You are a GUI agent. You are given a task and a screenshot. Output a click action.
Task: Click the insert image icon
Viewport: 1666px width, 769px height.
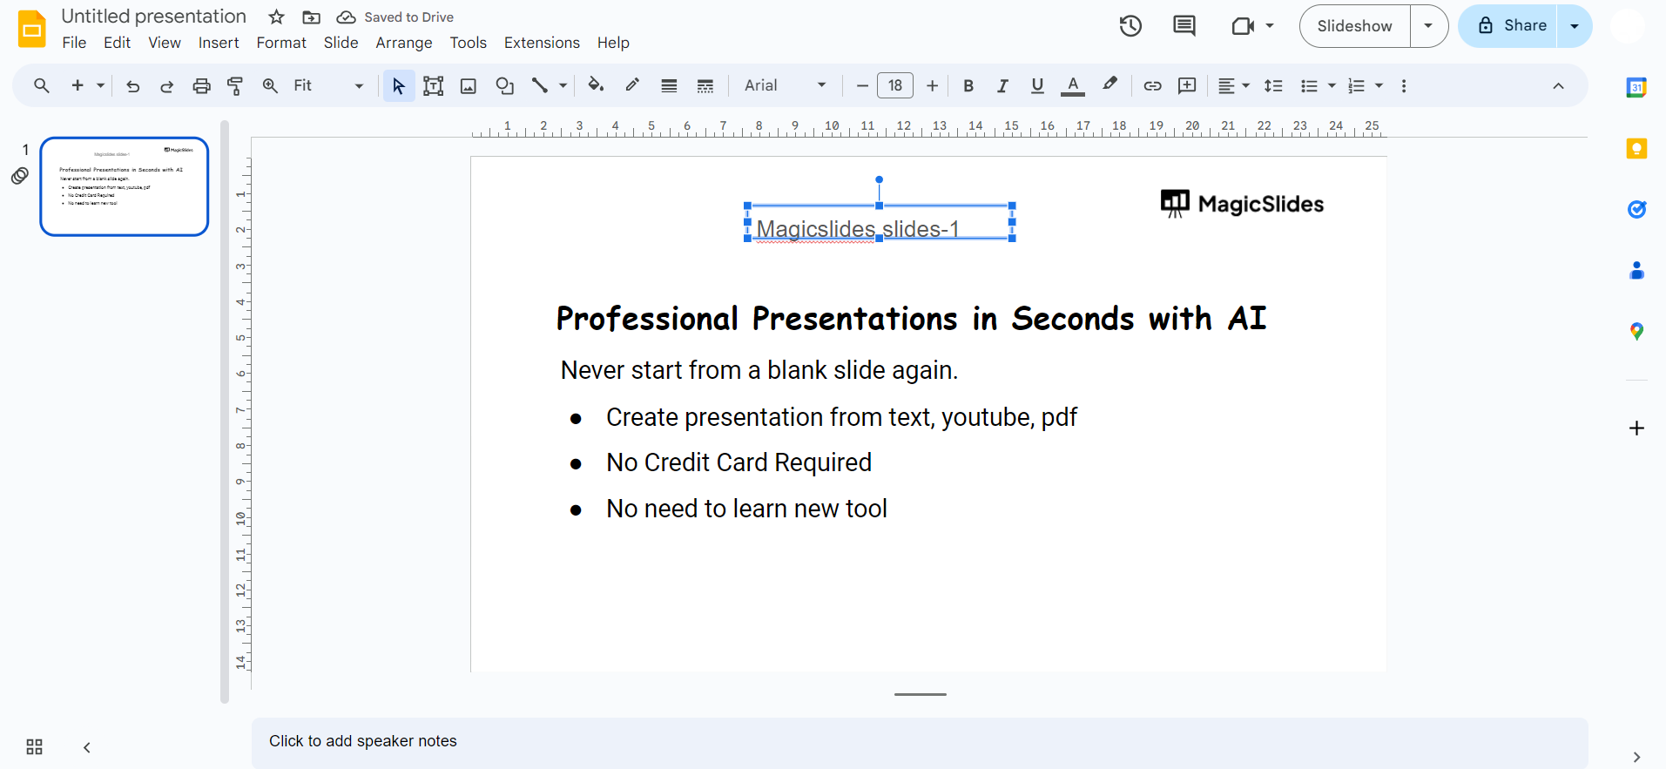[469, 85]
